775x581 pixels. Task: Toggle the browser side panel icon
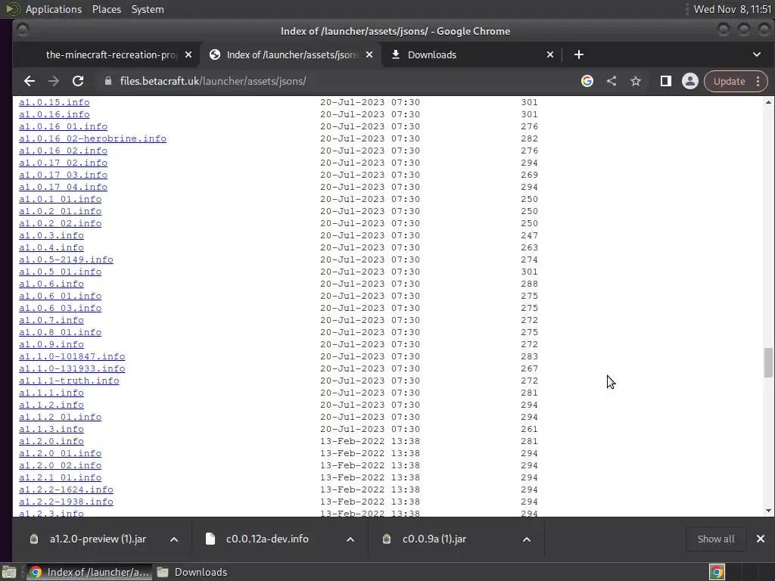[666, 82]
